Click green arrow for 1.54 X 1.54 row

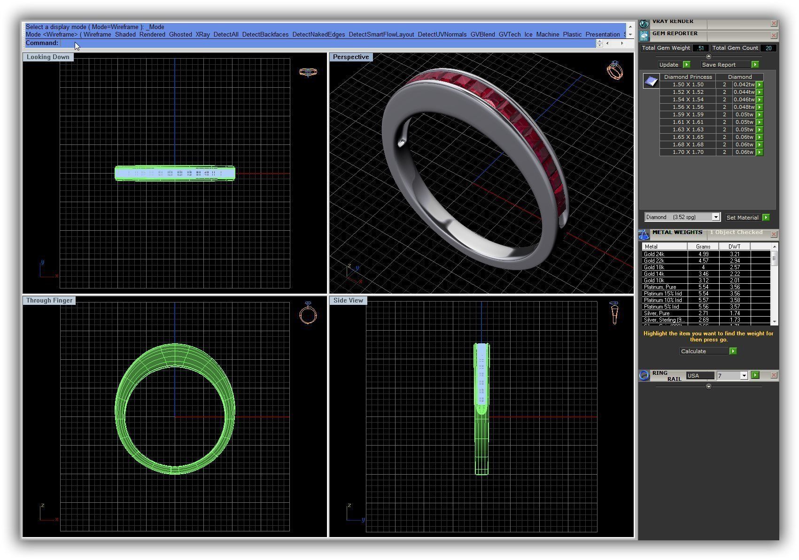760,100
